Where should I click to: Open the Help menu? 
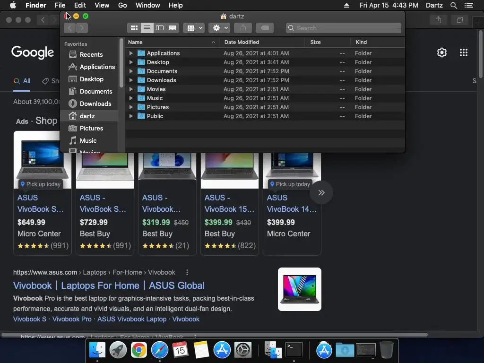point(176,5)
